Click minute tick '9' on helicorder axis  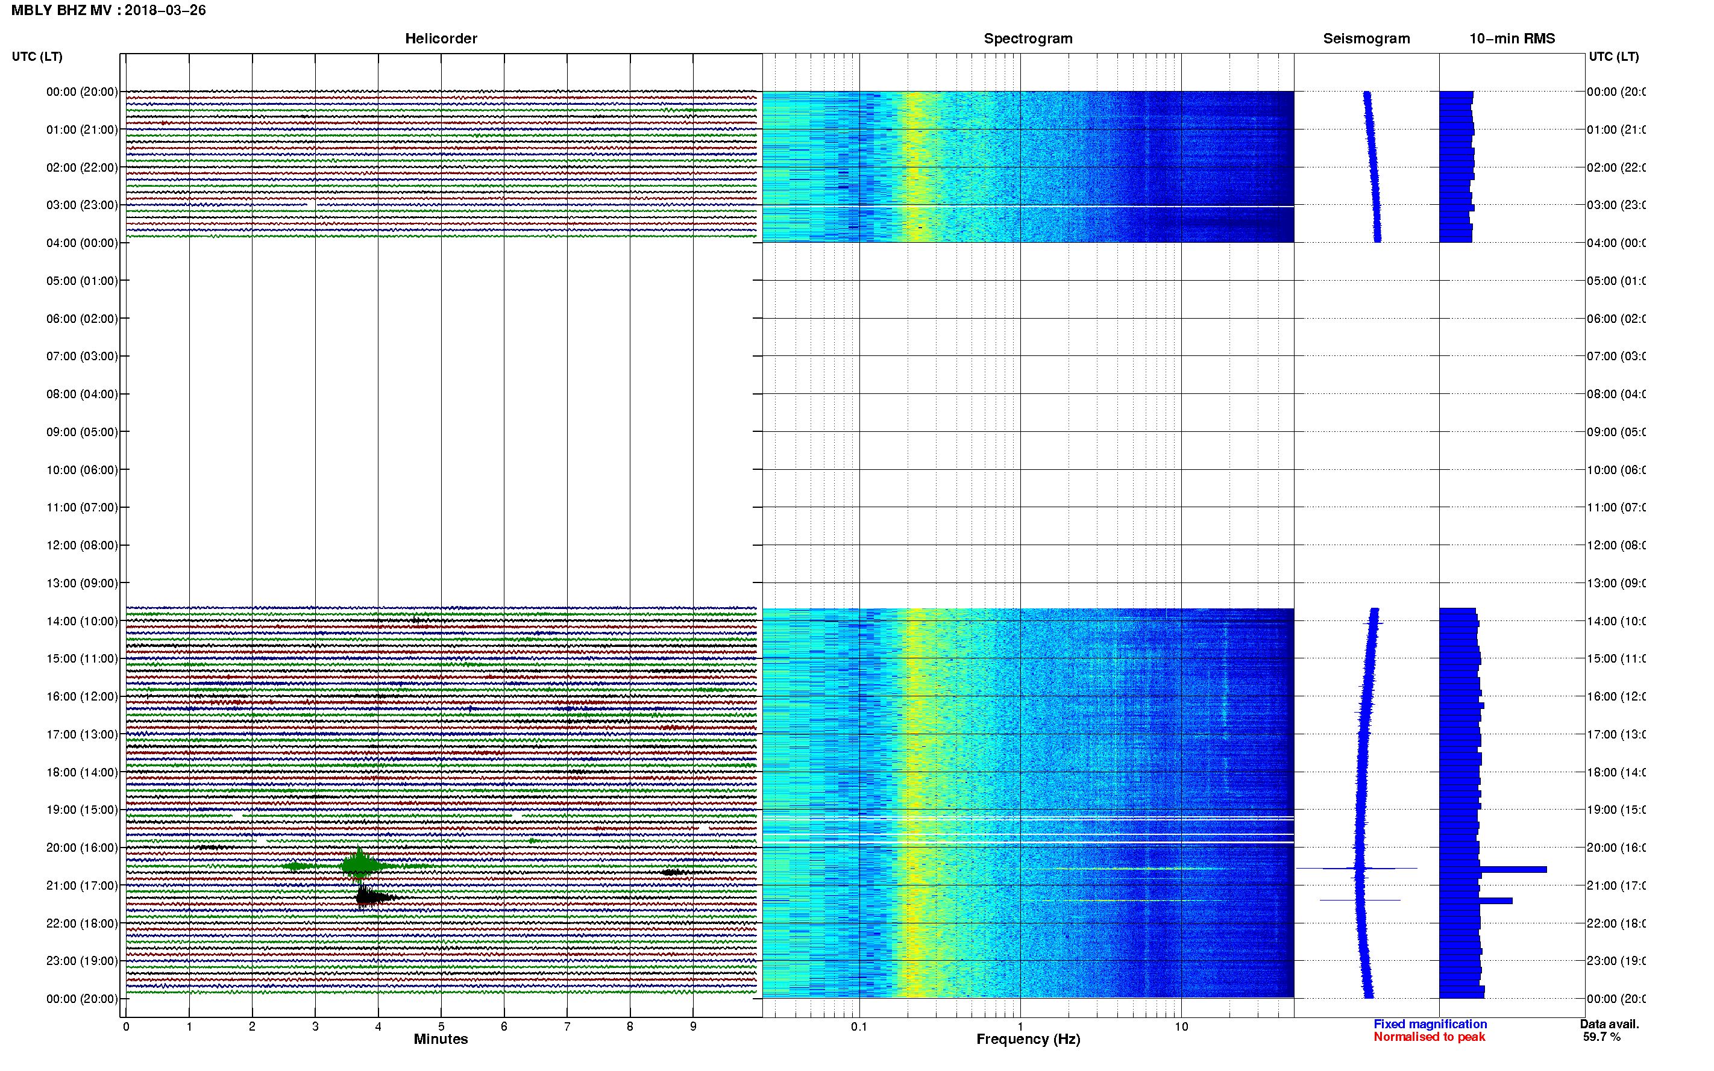coord(693,1026)
